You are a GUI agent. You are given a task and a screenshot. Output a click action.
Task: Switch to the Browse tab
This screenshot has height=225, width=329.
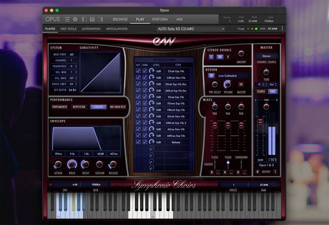click(120, 19)
